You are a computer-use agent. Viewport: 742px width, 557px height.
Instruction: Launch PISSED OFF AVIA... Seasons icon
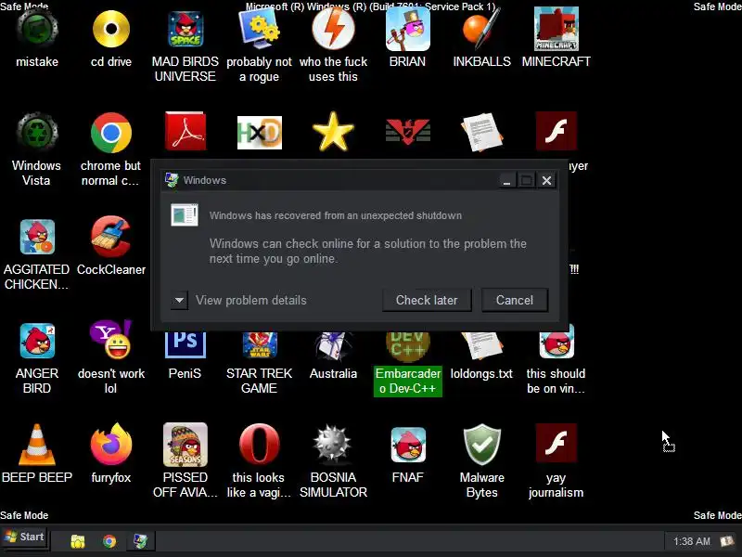pos(185,445)
